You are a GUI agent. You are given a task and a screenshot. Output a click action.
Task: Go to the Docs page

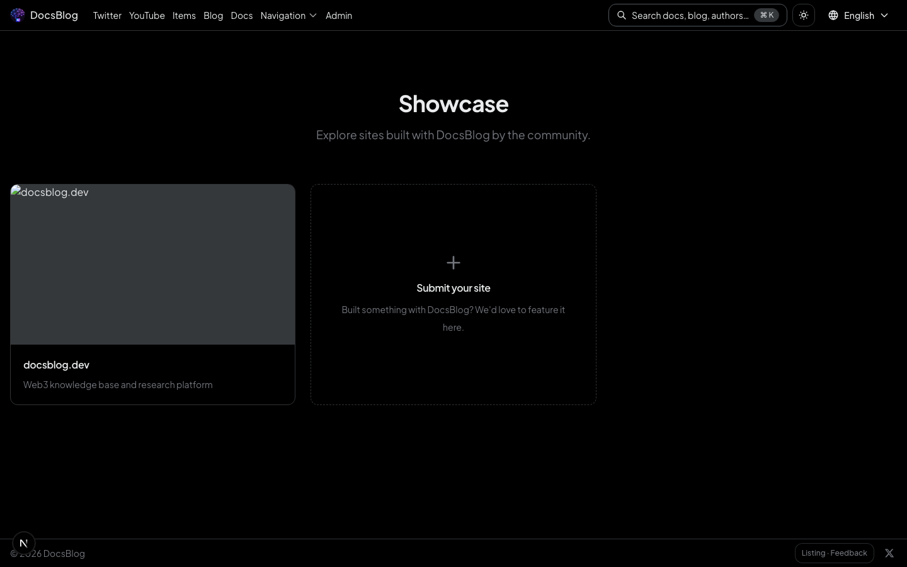(x=242, y=15)
